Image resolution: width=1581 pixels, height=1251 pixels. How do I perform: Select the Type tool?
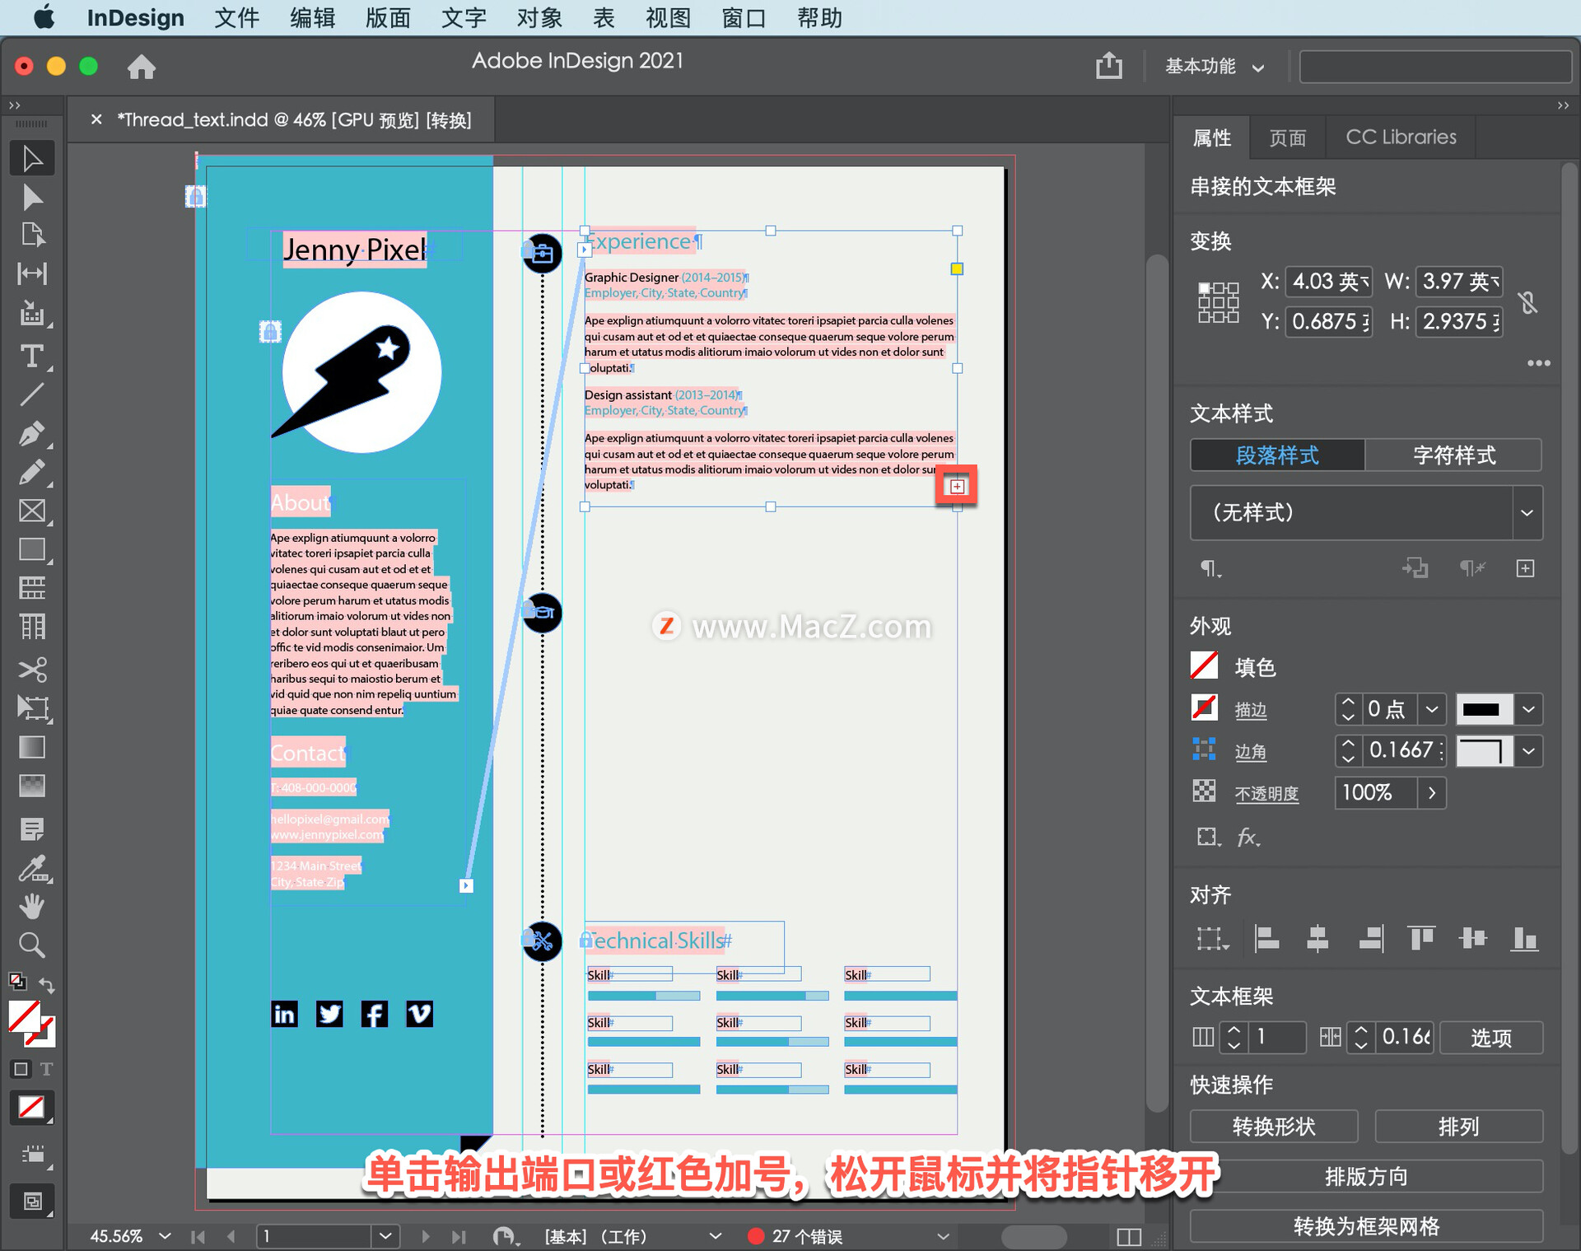(32, 357)
